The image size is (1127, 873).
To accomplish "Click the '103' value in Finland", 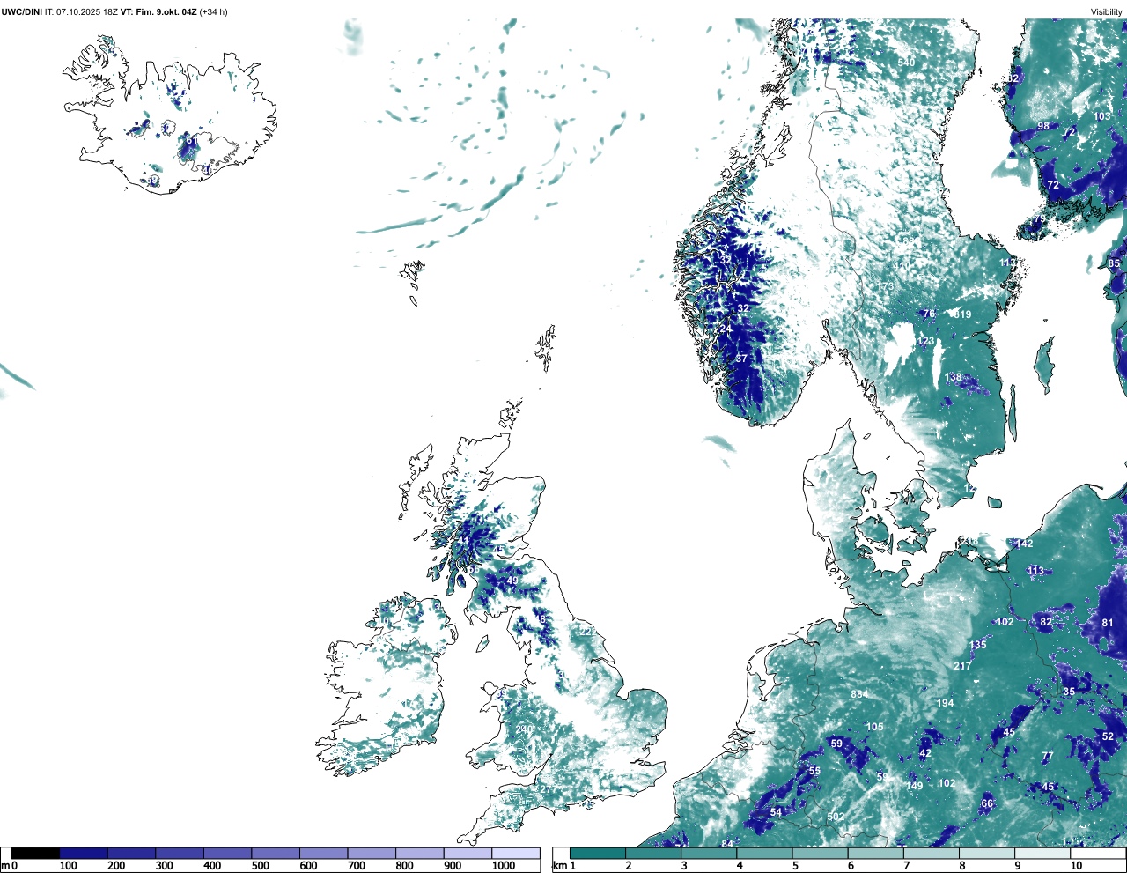I will (1102, 116).
